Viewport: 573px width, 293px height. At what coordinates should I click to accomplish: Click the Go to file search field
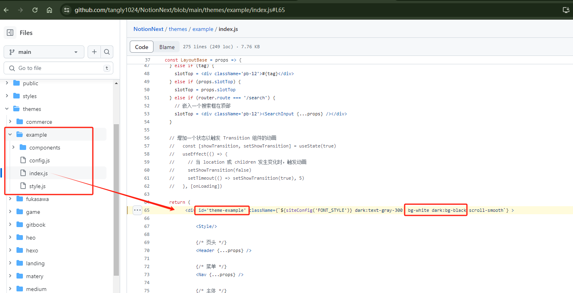tap(58, 68)
